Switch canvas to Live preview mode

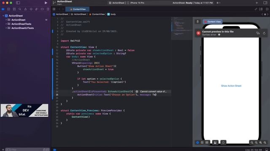click(197, 143)
